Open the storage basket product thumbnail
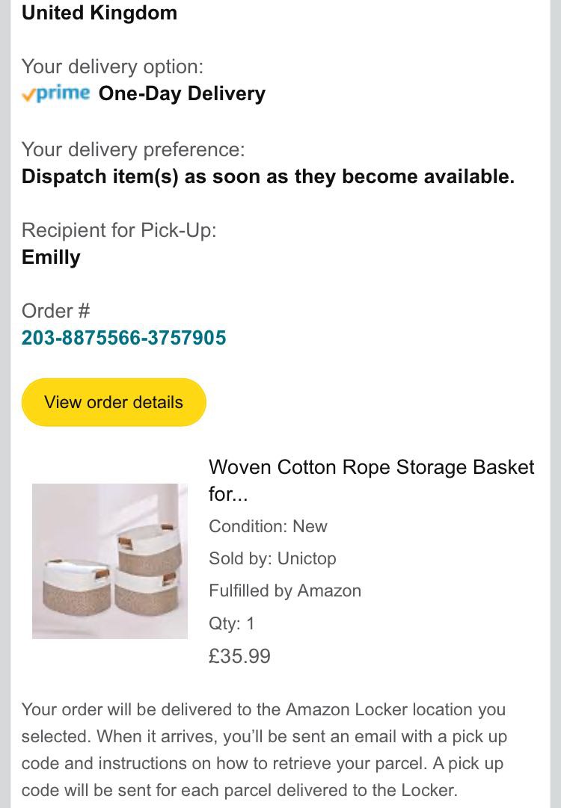561x808 pixels. point(110,561)
